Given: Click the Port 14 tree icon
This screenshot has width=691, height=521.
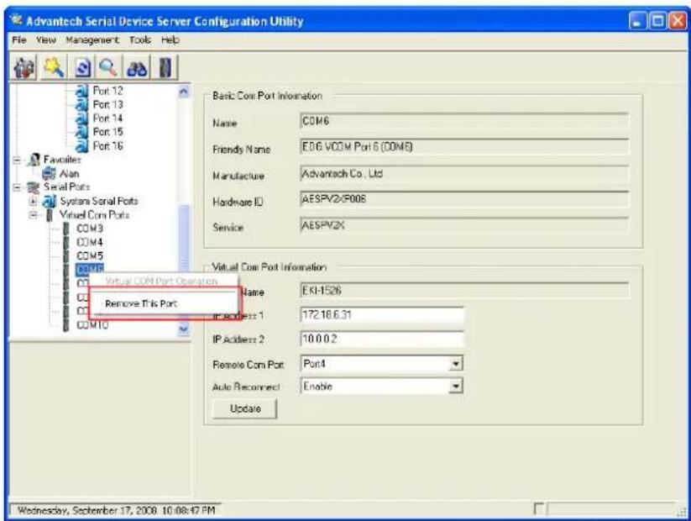Looking at the screenshot, I should (x=81, y=118).
